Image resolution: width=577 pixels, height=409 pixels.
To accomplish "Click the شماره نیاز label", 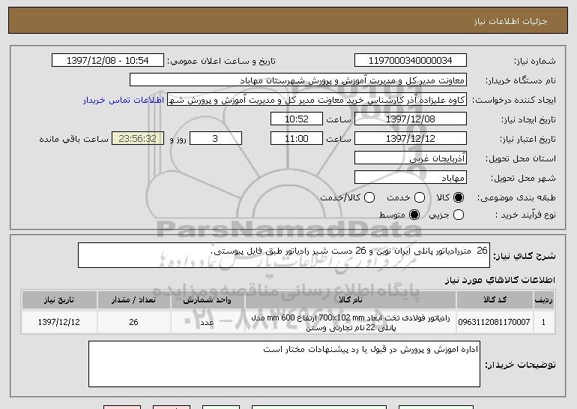I will click(x=535, y=61).
